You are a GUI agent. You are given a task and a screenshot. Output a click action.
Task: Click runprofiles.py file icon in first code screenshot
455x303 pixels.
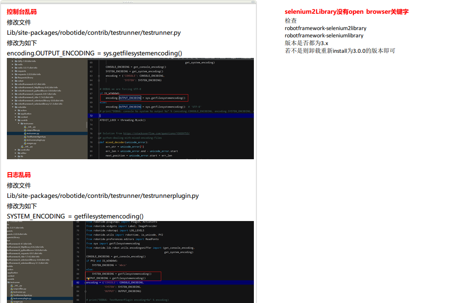click(25, 130)
